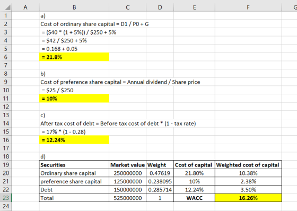297x211 pixels.
Task: Select row 24 header
Action: click(x=6, y=206)
